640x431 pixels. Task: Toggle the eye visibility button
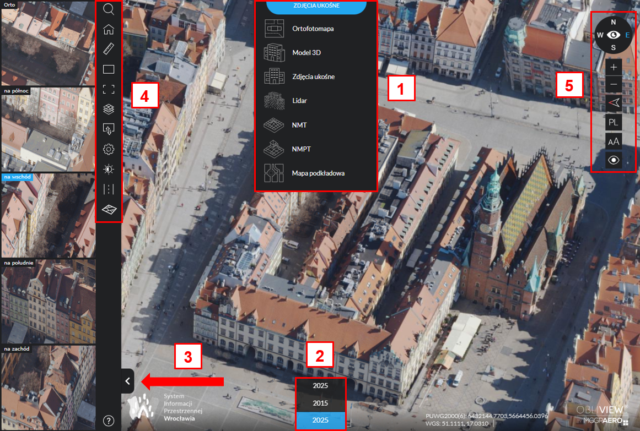tap(614, 160)
